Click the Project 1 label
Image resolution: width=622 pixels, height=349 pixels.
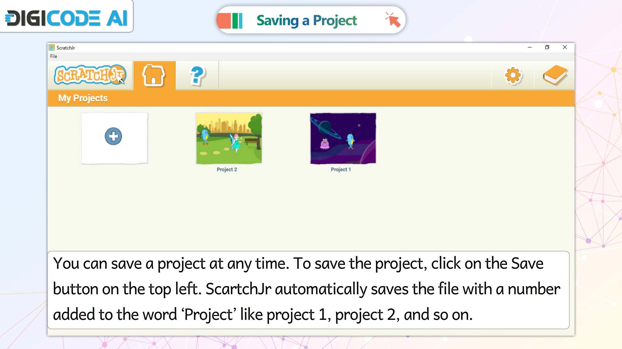click(340, 169)
